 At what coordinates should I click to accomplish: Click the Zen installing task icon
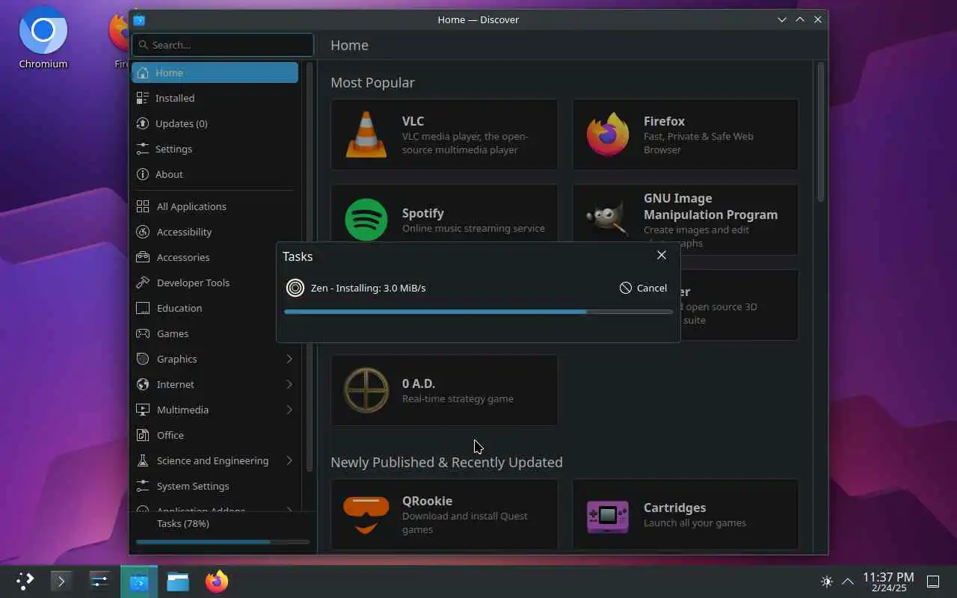(295, 288)
